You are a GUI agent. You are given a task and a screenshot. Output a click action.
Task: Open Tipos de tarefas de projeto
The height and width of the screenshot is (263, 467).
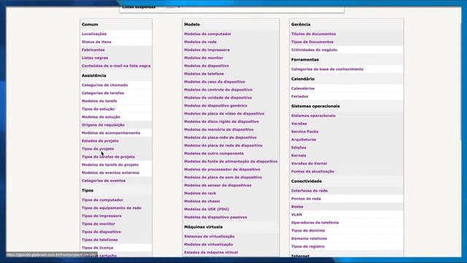[108, 157]
